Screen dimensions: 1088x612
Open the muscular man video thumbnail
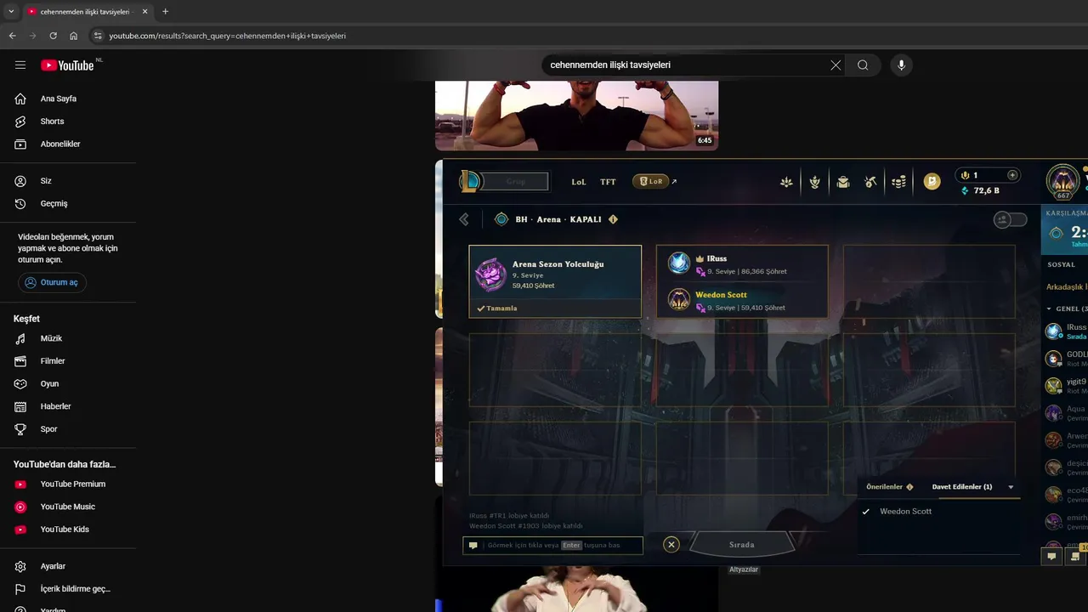click(x=576, y=116)
